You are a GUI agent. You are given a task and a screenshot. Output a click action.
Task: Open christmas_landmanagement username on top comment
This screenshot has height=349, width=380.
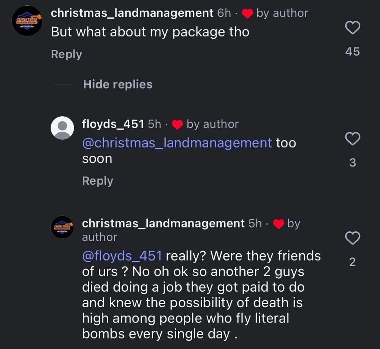point(132,13)
